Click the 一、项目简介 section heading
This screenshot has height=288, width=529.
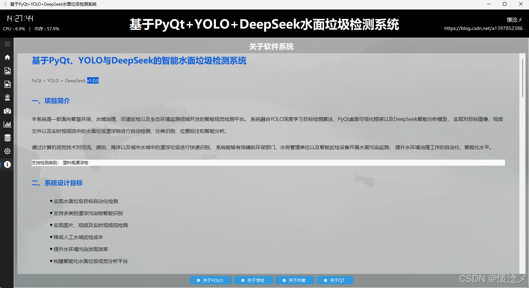click(x=51, y=101)
